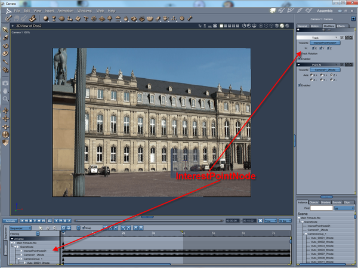Click the close X icon beside time fields

click(260, 221)
